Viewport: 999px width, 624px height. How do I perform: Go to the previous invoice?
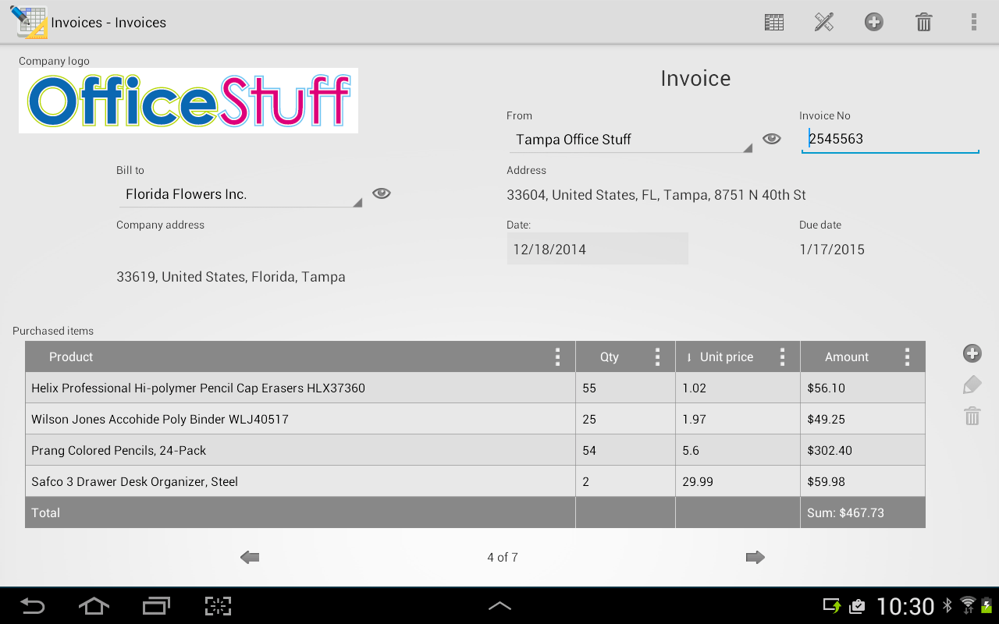point(250,557)
